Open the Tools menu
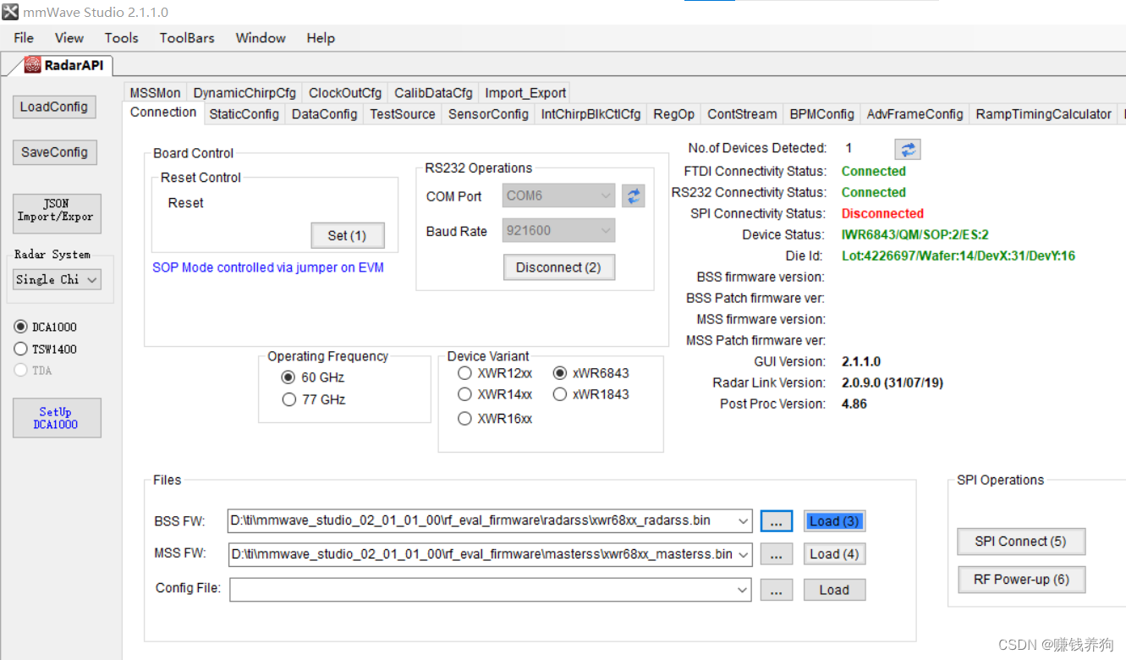The height and width of the screenshot is (660, 1126). (121, 37)
